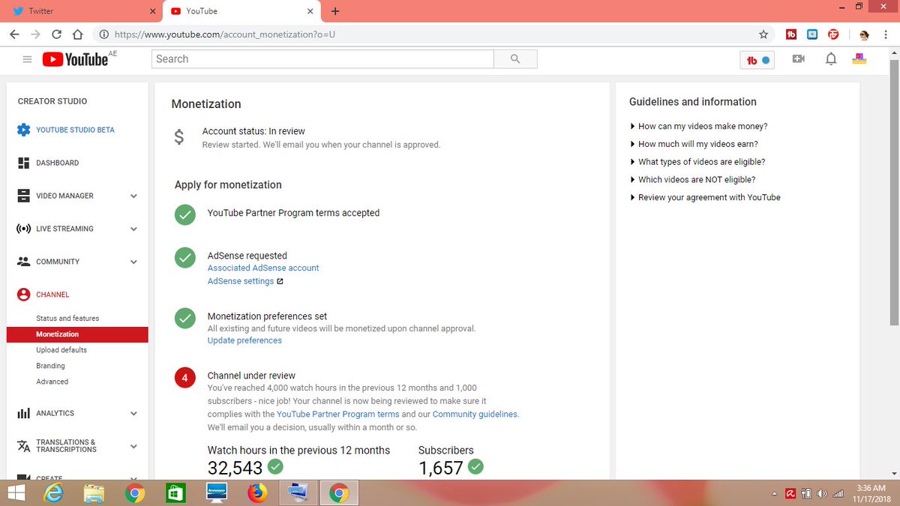Click the Analytics bar chart icon
Screen dimensions: 900x506
23,413
